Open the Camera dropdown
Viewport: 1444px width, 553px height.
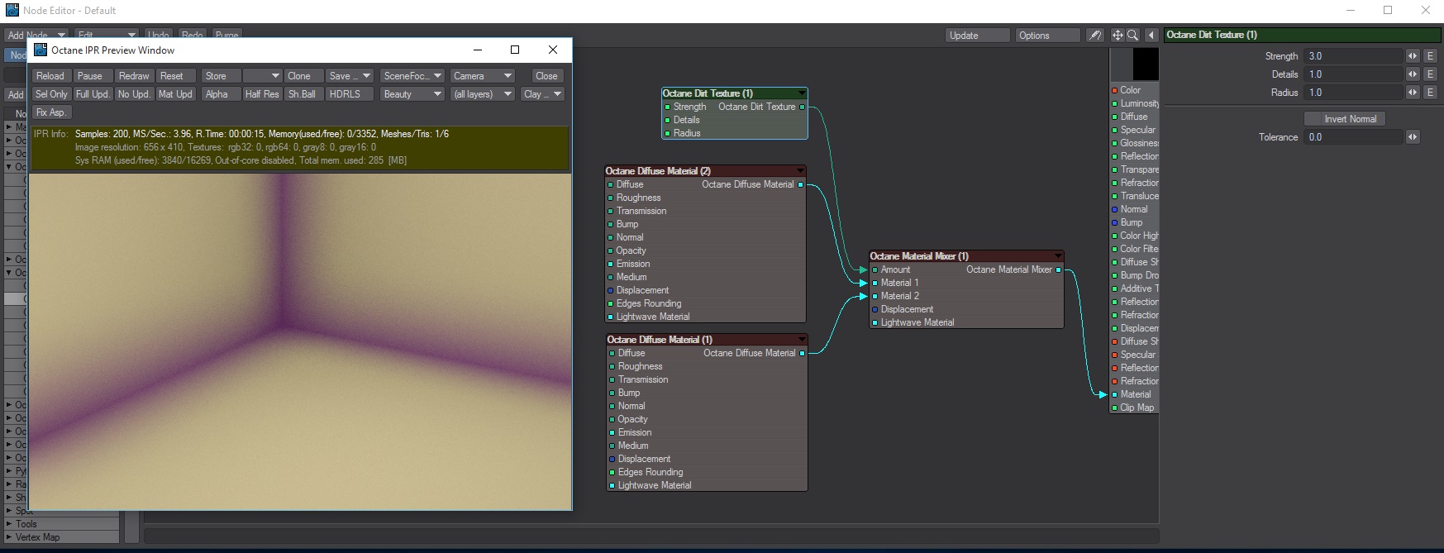point(483,76)
